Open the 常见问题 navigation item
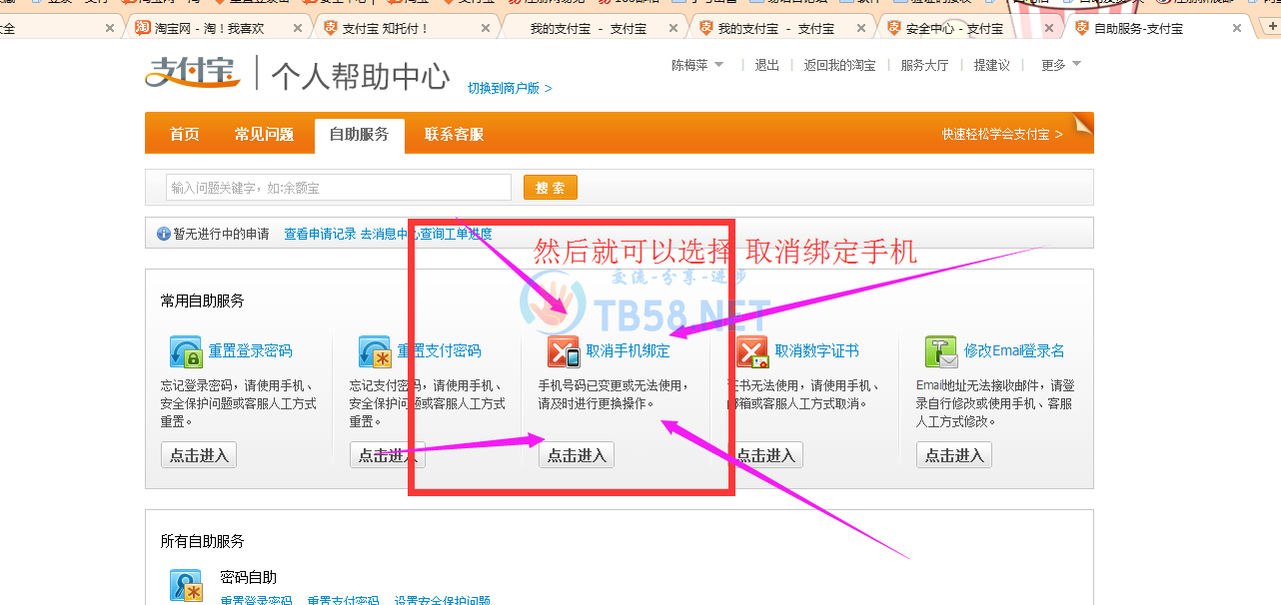 click(x=264, y=135)
